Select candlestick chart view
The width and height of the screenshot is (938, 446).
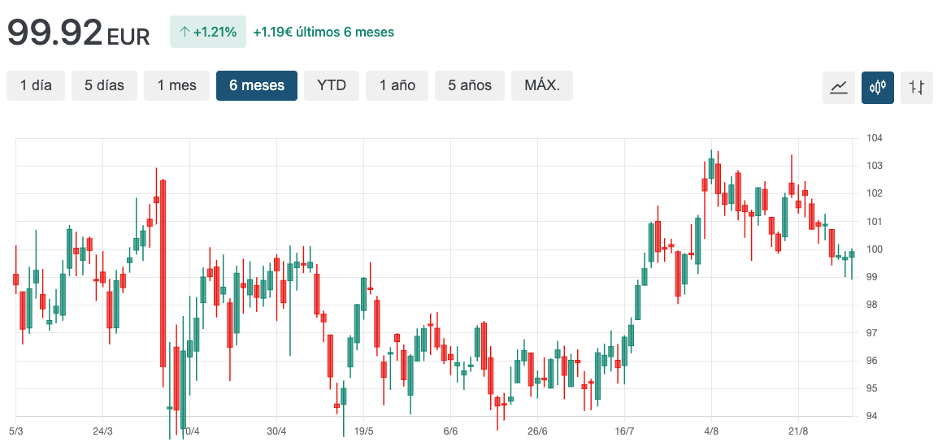click(878, 87)
